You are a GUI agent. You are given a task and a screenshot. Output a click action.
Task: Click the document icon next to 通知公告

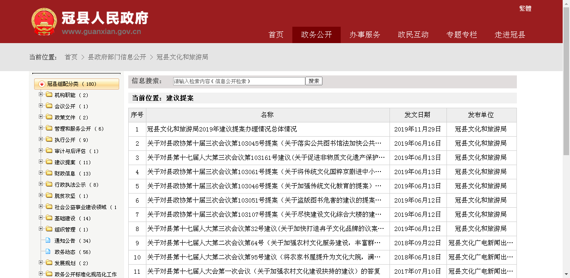coord(48,241)
